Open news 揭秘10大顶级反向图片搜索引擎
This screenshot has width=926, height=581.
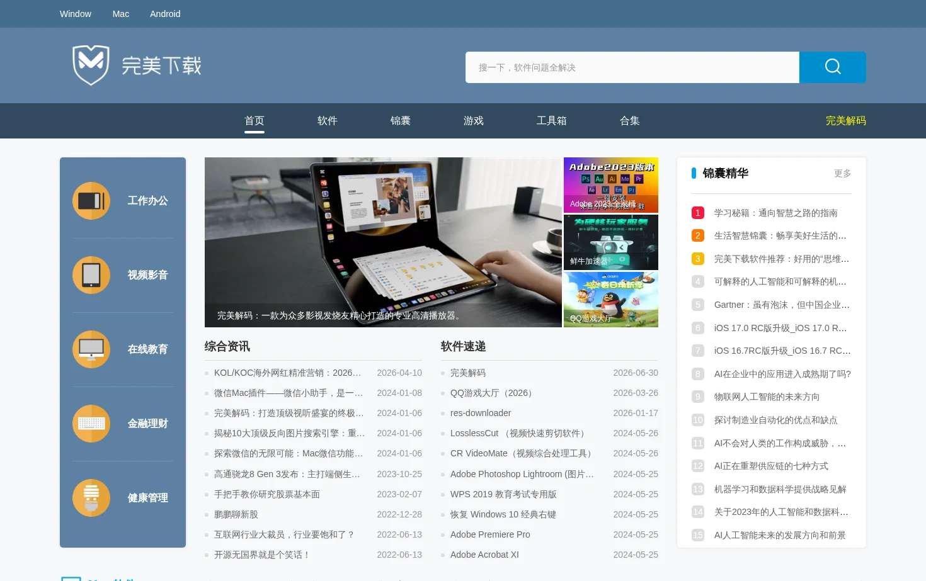point(289,434)
